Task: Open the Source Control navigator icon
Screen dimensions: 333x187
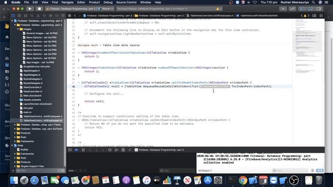Action: pyautogui.click(x=19, y=16)
